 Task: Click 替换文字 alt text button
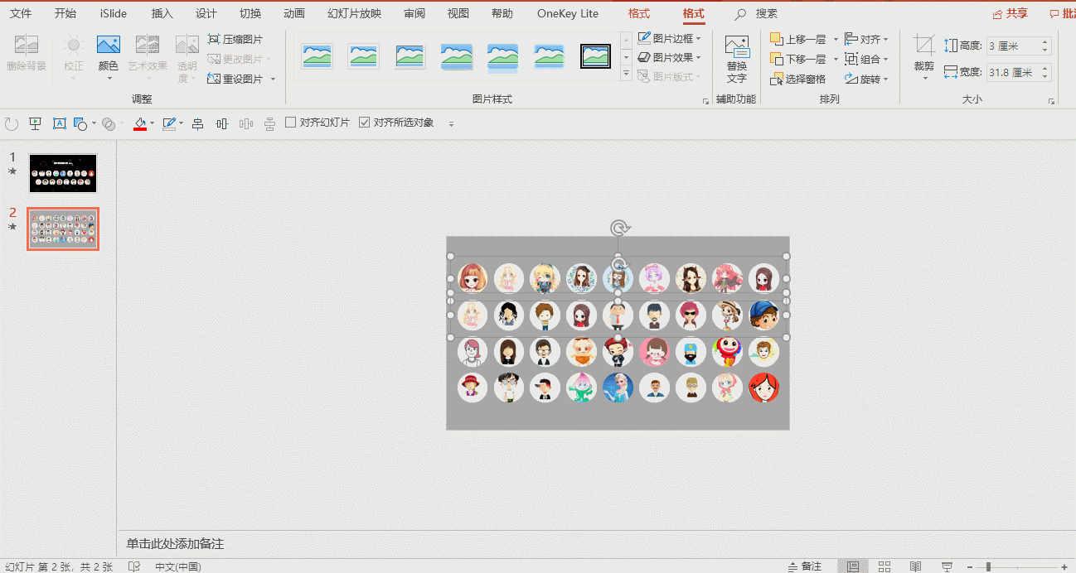tap(737, 60)
